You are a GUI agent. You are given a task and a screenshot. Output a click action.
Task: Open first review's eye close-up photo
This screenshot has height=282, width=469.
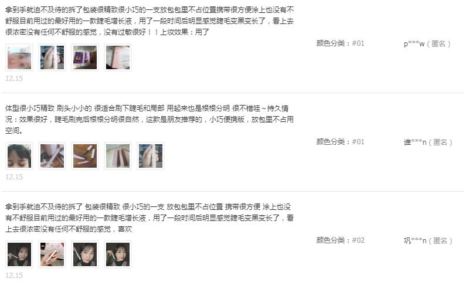[x=19, y=57]
